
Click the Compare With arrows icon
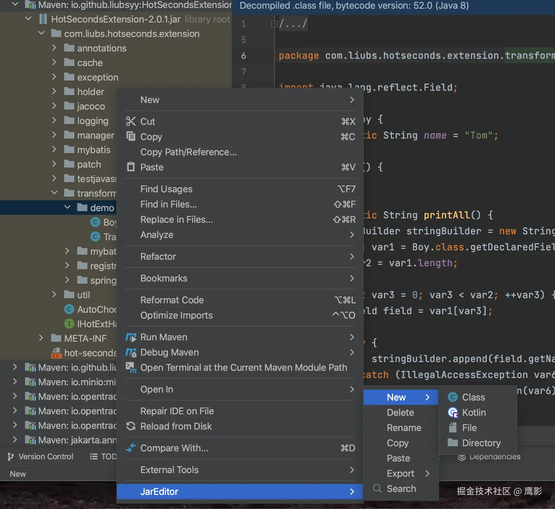131,448
